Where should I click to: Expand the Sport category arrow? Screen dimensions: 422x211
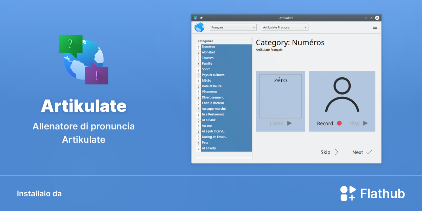point(199,69)
